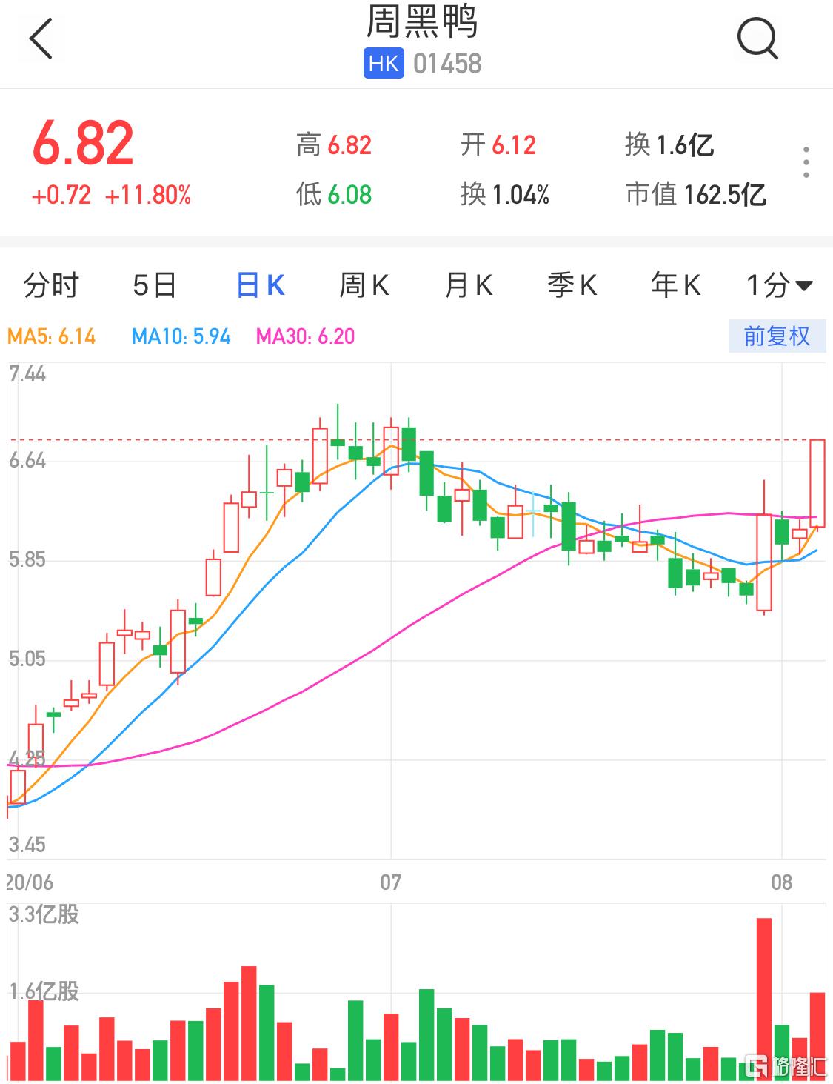
Task: Switch to 周K weekly chart
Action: (364, 285)
